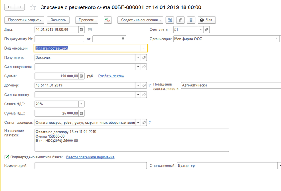The image size is (281, 191).
Task: Open Создать на основании menu
Action: (141, 20)
